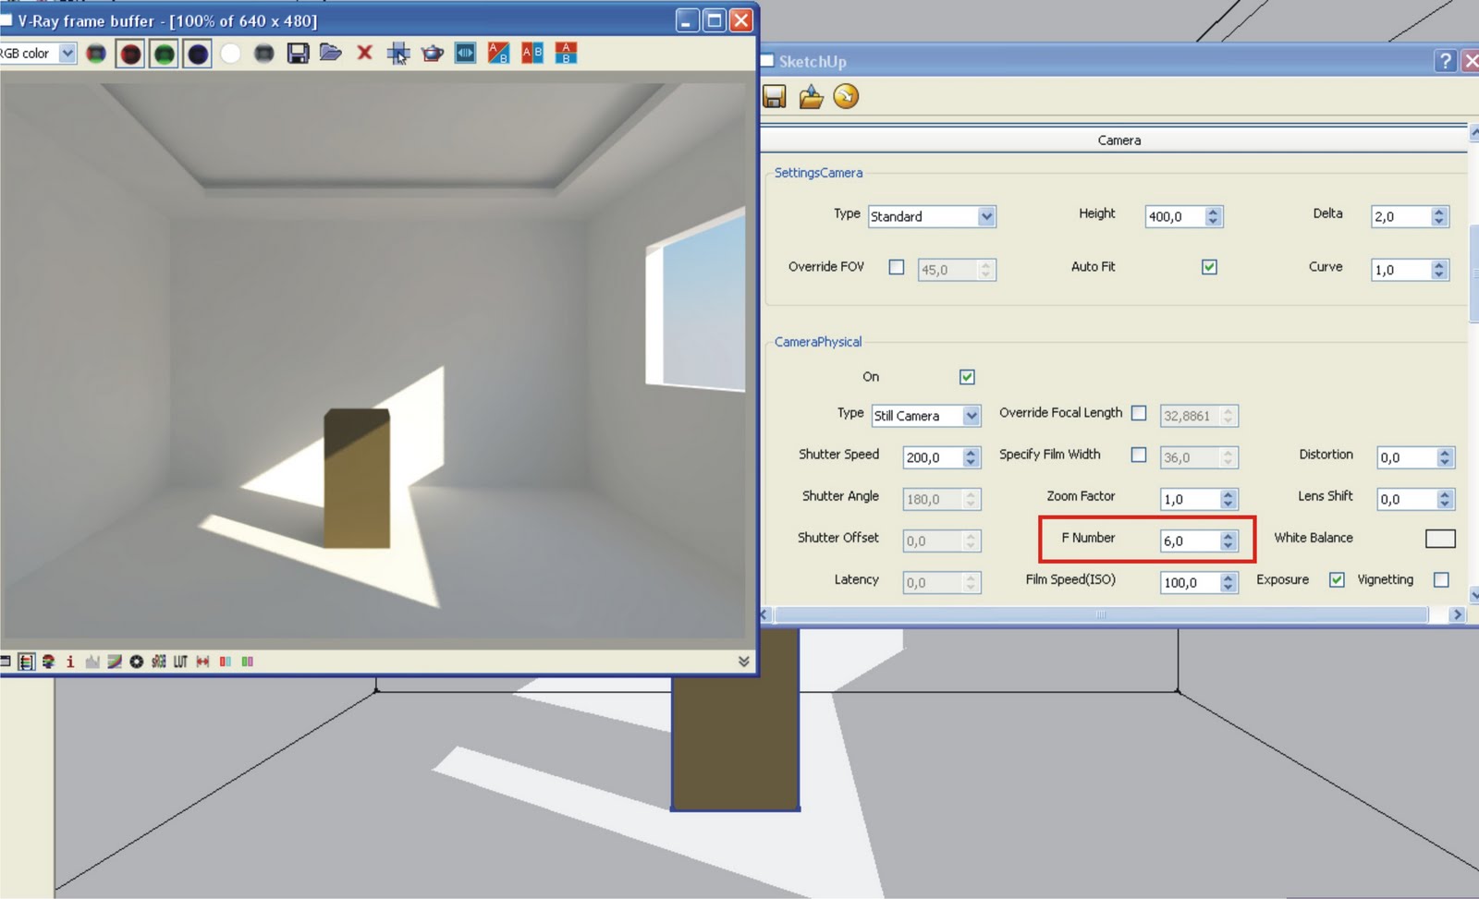The height and width of the screenshot is (899, 1479).
Task: Open the Standard camera Type dropdown
Action: 986,216
